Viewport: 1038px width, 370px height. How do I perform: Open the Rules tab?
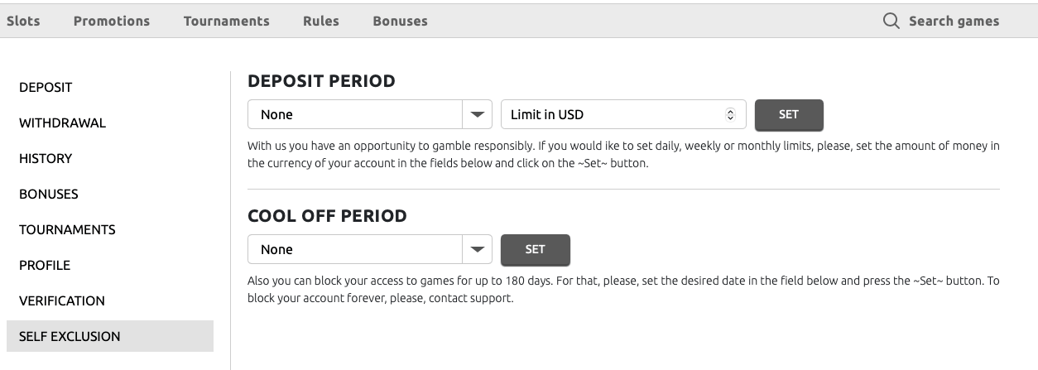point(321,22)
